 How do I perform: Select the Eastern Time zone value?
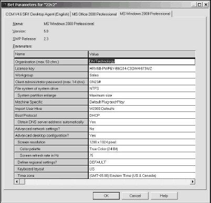click(142, 176)
